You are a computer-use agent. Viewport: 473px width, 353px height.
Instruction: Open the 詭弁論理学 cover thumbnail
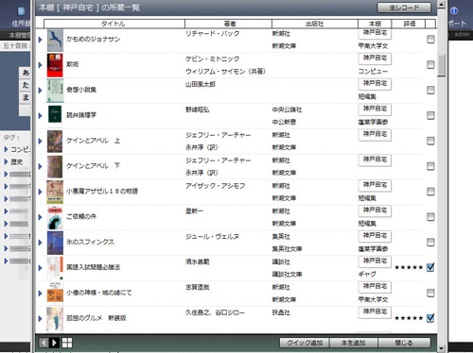click(x=55, y=114)
